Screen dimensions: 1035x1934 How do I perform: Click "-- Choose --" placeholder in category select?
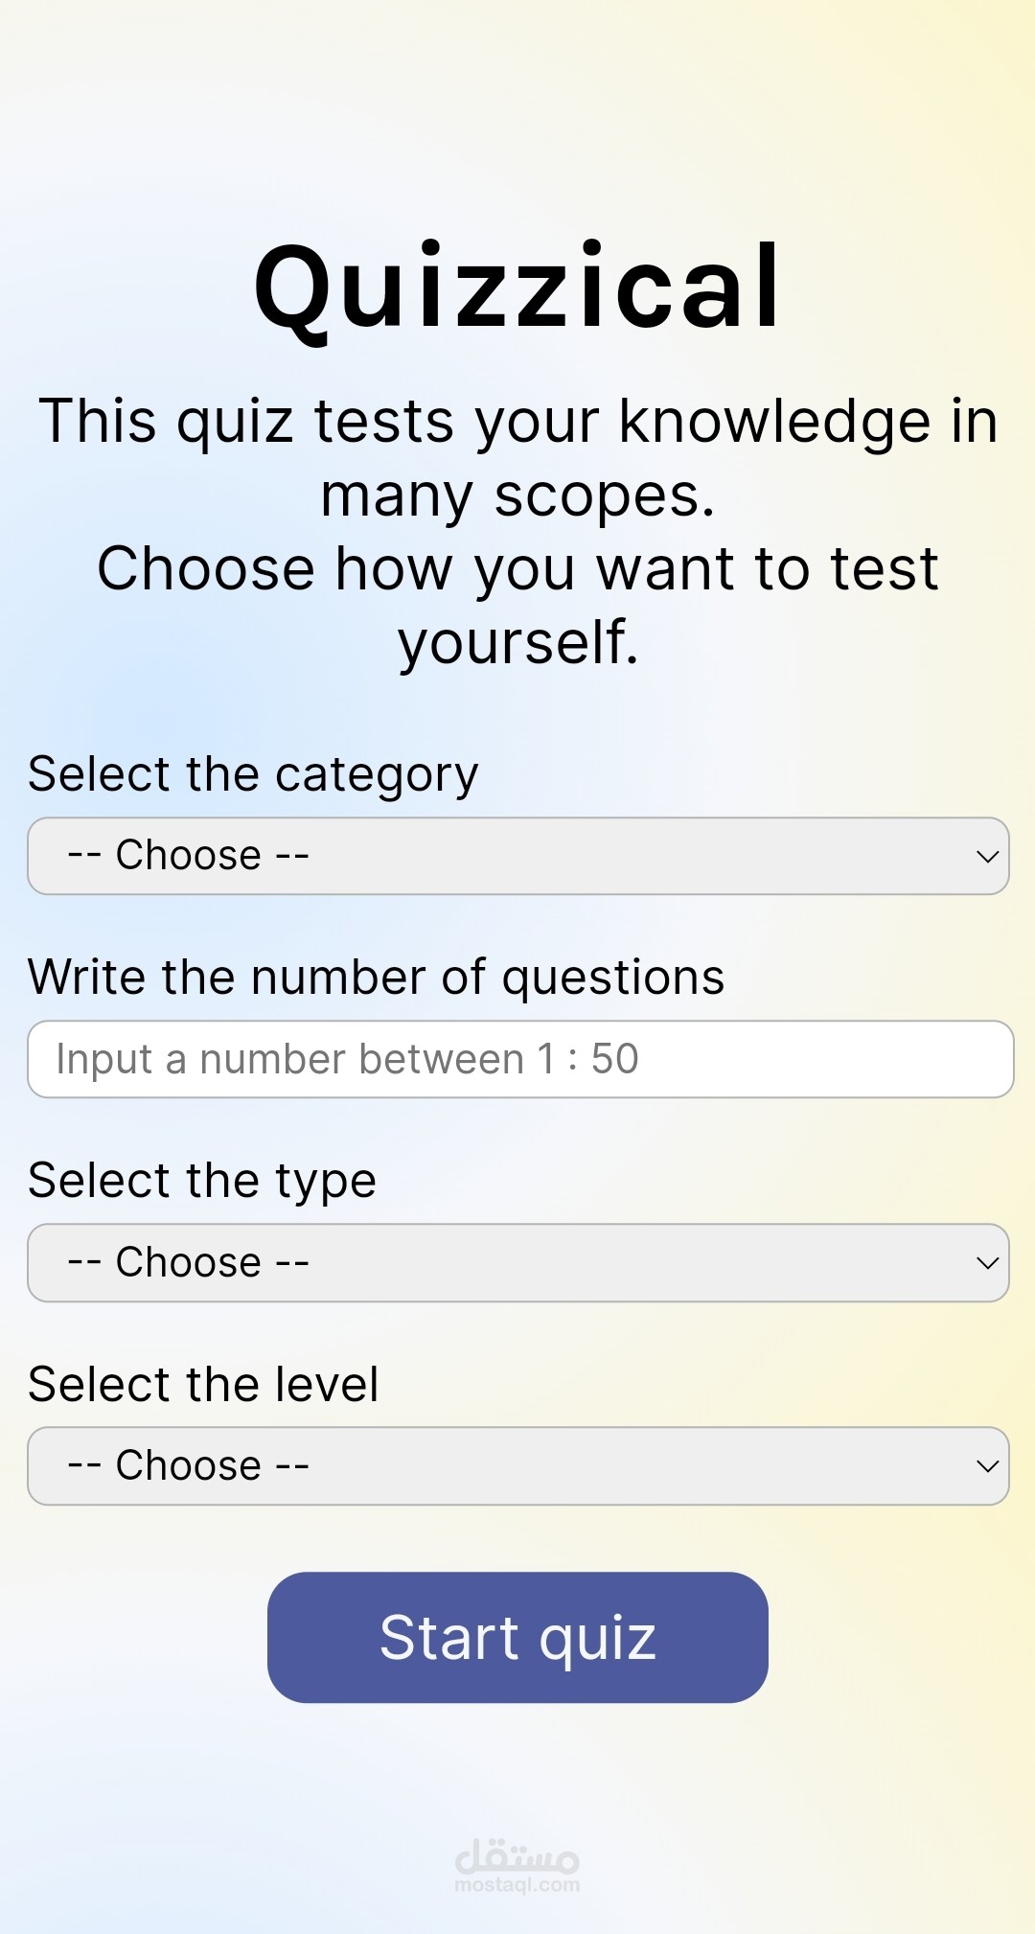(x=188, y=855)
